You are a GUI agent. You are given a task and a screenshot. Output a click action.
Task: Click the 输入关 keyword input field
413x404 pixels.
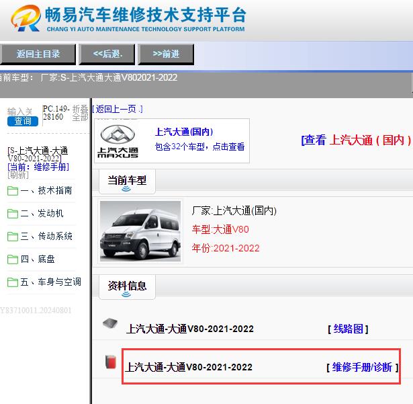point(20,112)
